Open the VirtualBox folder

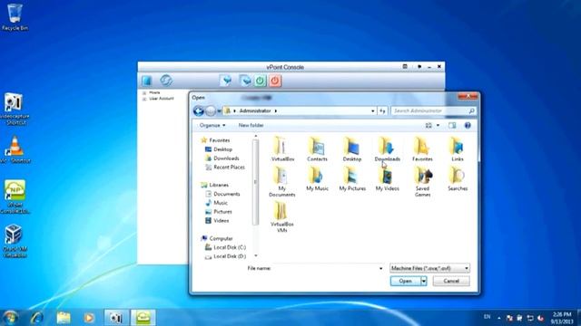click(x=282, y=149)
